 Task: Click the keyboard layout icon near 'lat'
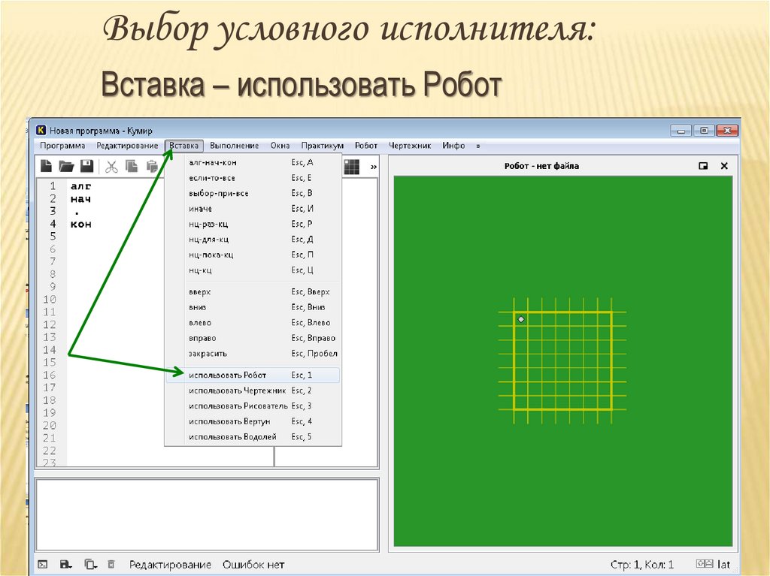(704, 564)
